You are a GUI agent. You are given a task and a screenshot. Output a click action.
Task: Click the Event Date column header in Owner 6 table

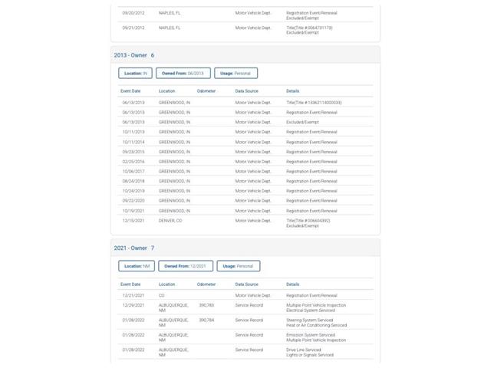coord(130,91)
